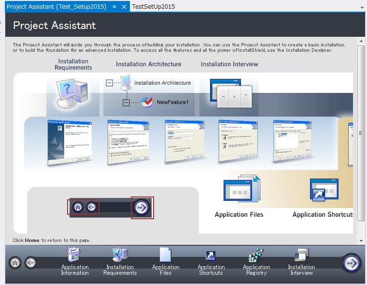The height and width of the screenshot is (285, 367).
Task: Click the Installation Requirements heading
Action: 73,64
